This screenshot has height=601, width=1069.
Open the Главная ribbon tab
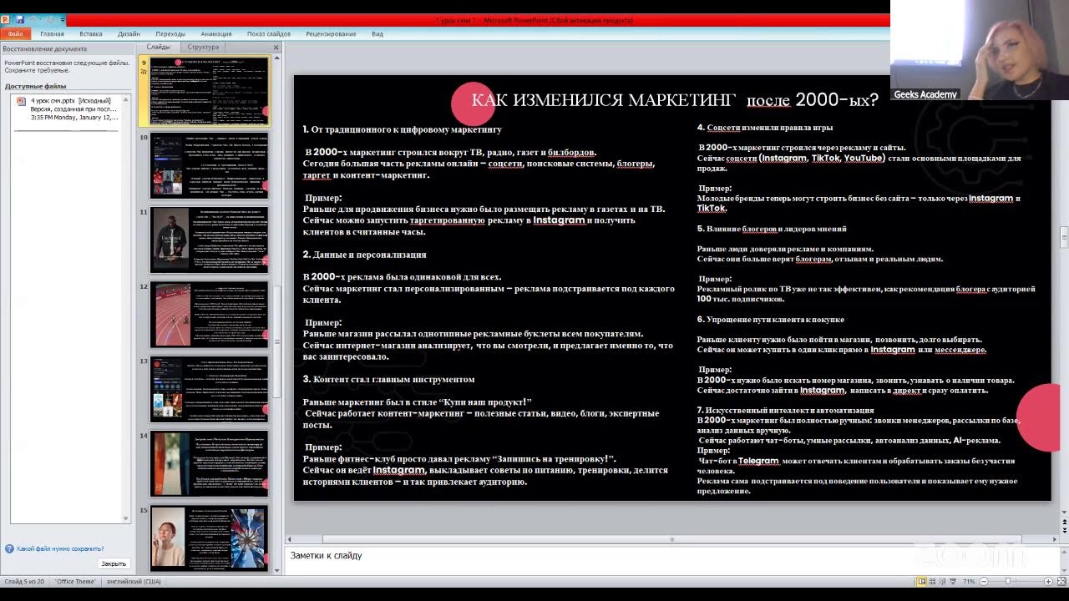pyautogui.click(x=52, y=34)
